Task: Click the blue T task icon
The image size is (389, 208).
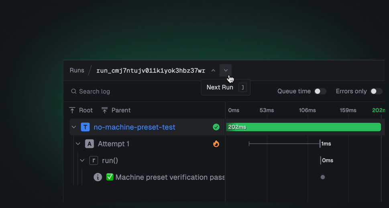Action: click(86, 127)
